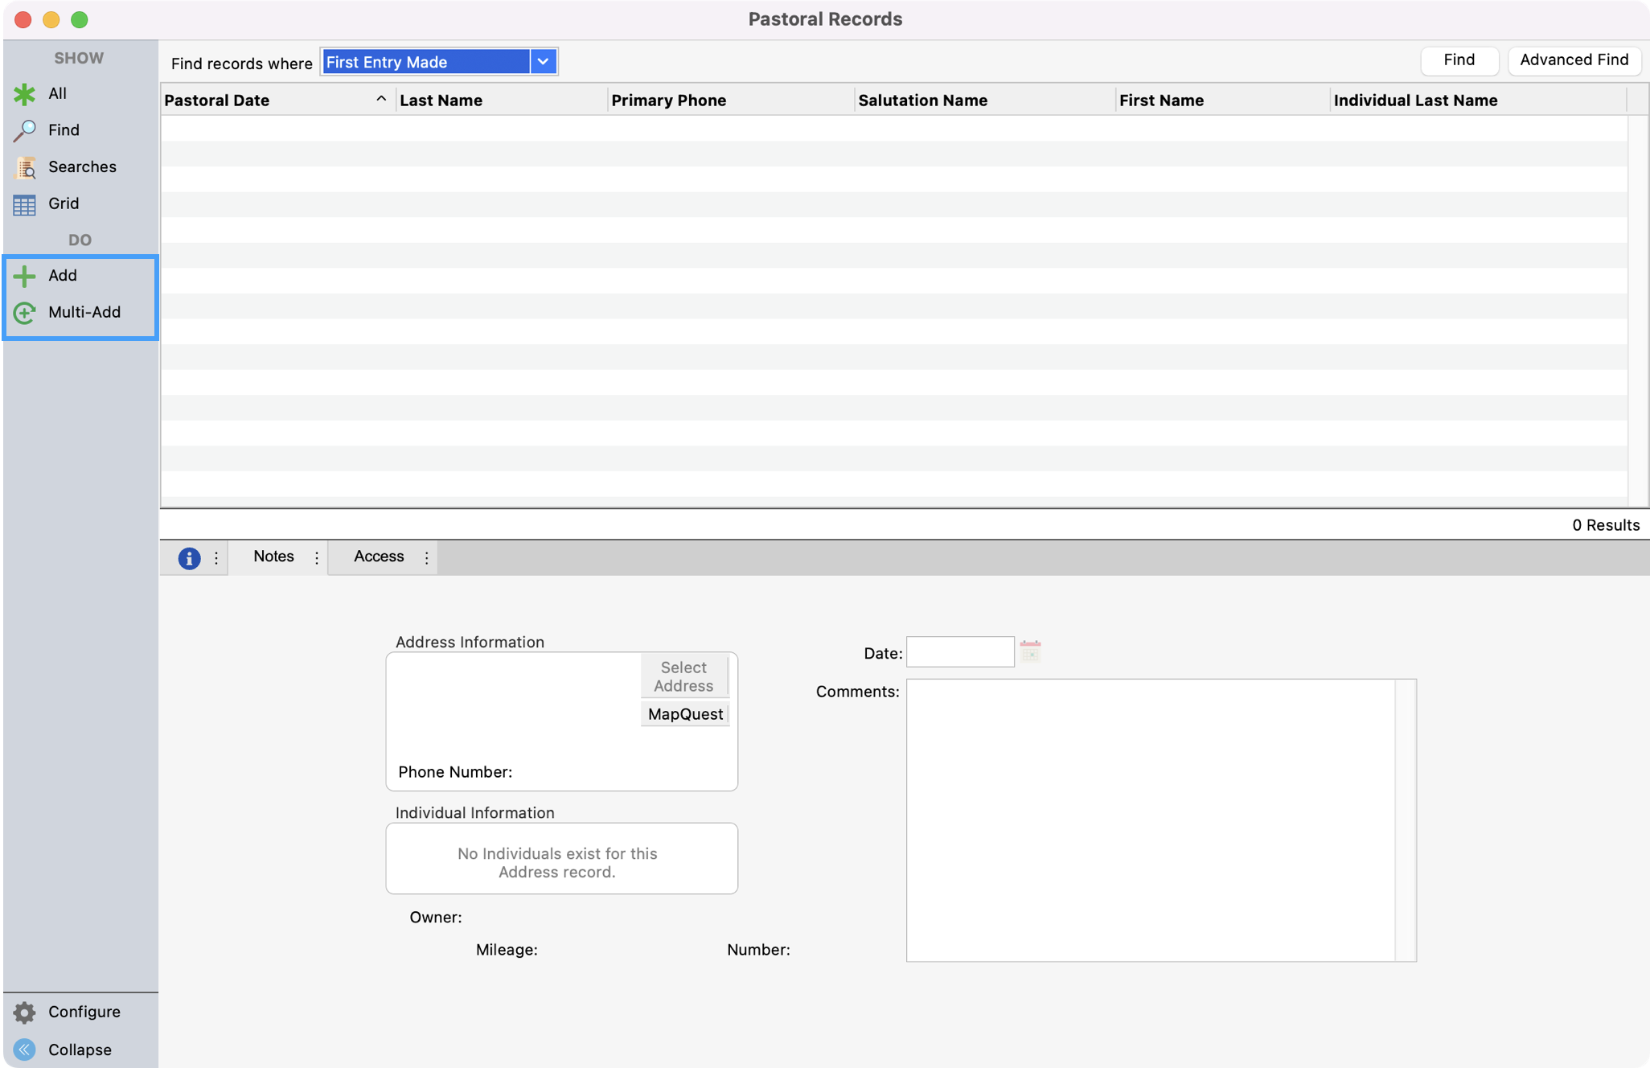Click the Advanced Find button
Image resolution: width=1650 pixels, height=1068 pixels.
[x=1574, y=60]
